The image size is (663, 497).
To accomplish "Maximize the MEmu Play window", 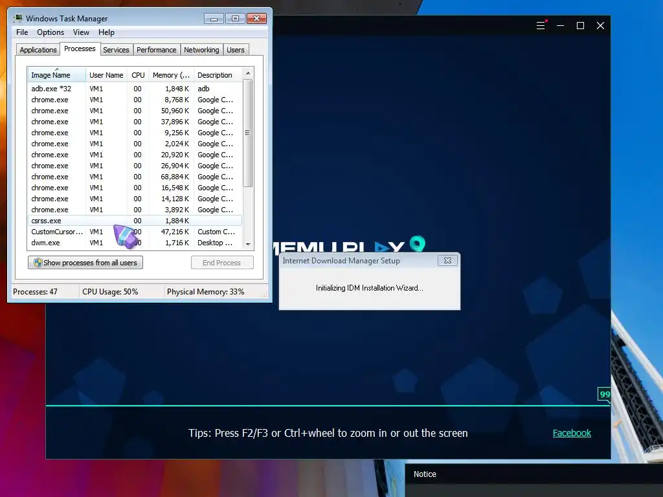I will coord(580,26).
